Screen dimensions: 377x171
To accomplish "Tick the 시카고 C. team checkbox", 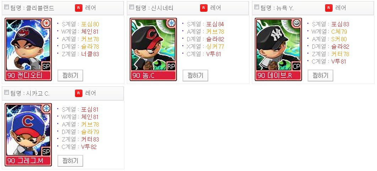I will [7, 92].
